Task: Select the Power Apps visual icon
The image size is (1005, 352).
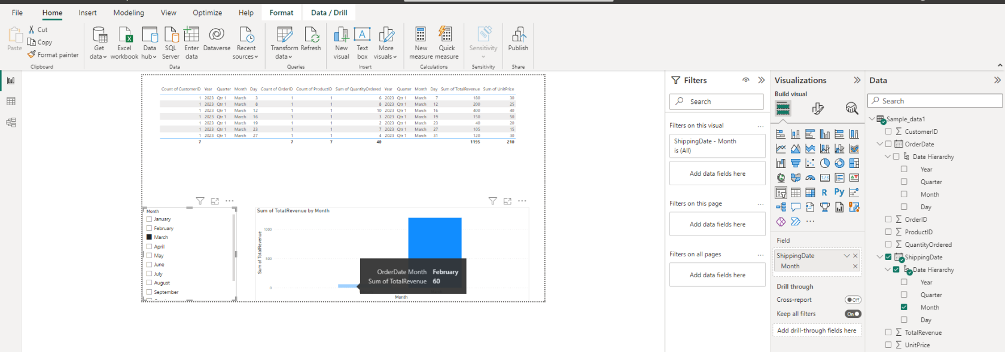Action: click(x=781, y=222)
